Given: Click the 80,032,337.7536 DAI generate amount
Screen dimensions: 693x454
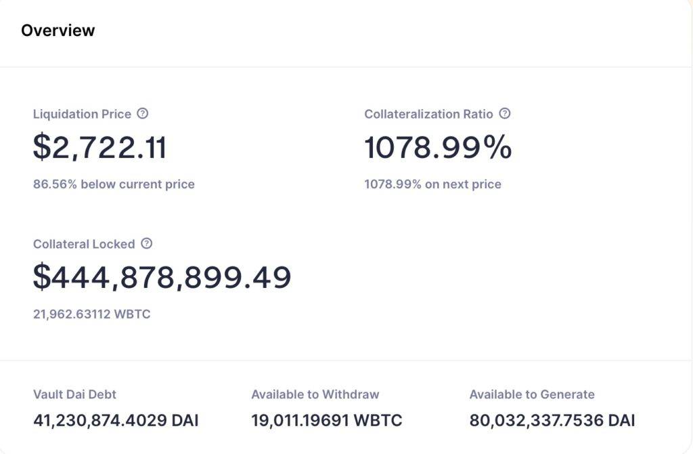Looking at the screenshot, I should 552,420.
